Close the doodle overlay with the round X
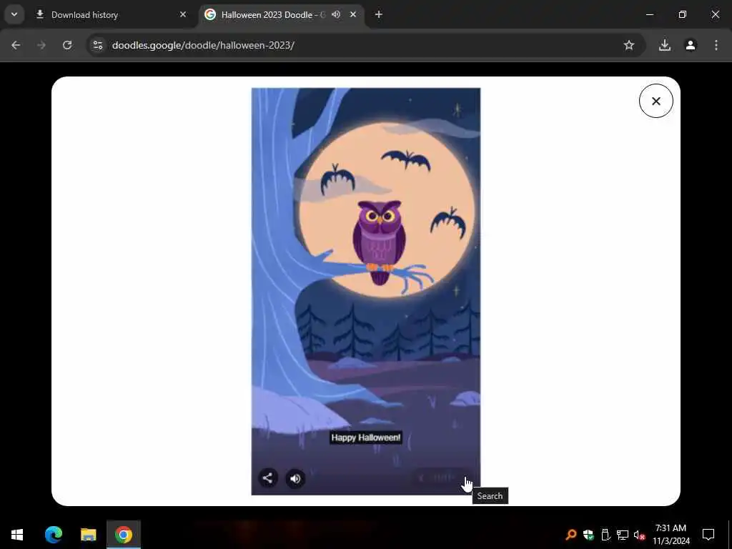Viewport: 732px width, 549px height. click(656, 101)
